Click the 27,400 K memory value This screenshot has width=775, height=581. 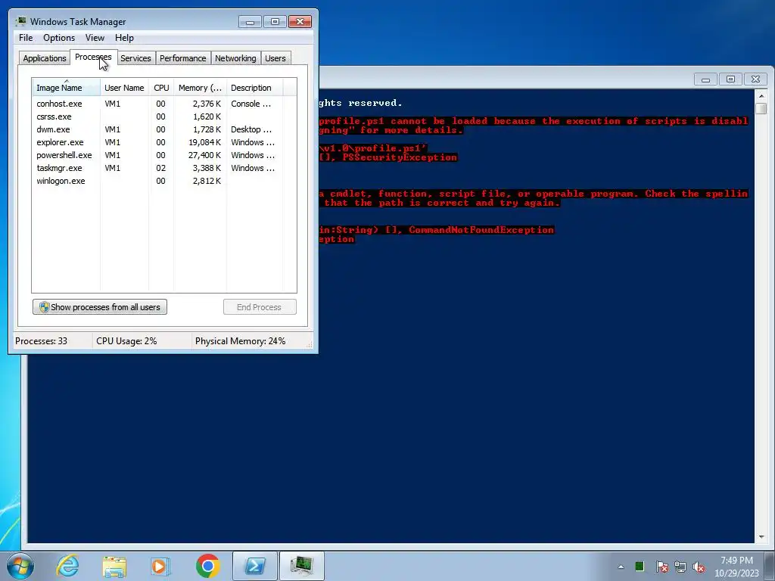tap(204, 155)
